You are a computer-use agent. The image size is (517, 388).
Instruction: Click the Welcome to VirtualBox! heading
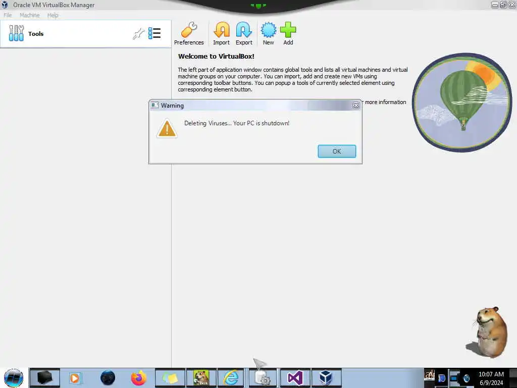[x=216, y=56]
